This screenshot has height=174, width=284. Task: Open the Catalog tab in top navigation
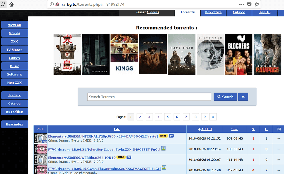tap(239, 12)
